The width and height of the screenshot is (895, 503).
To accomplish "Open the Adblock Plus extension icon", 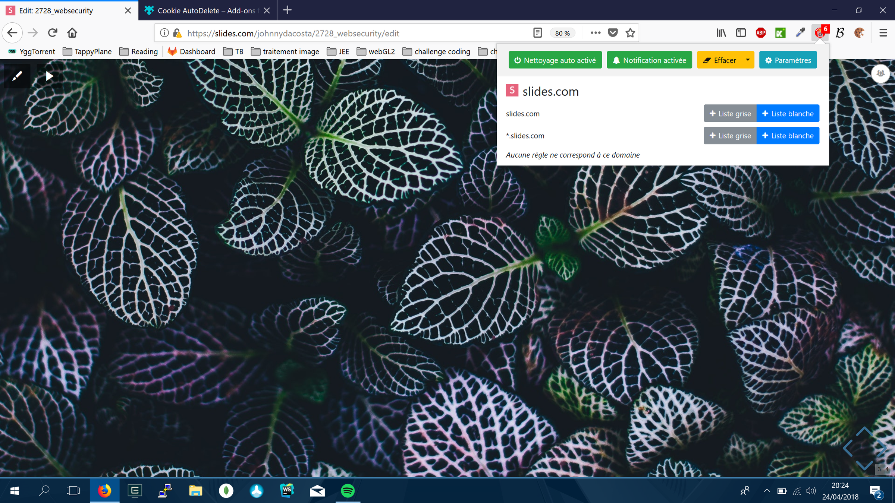I will point(760,33).
